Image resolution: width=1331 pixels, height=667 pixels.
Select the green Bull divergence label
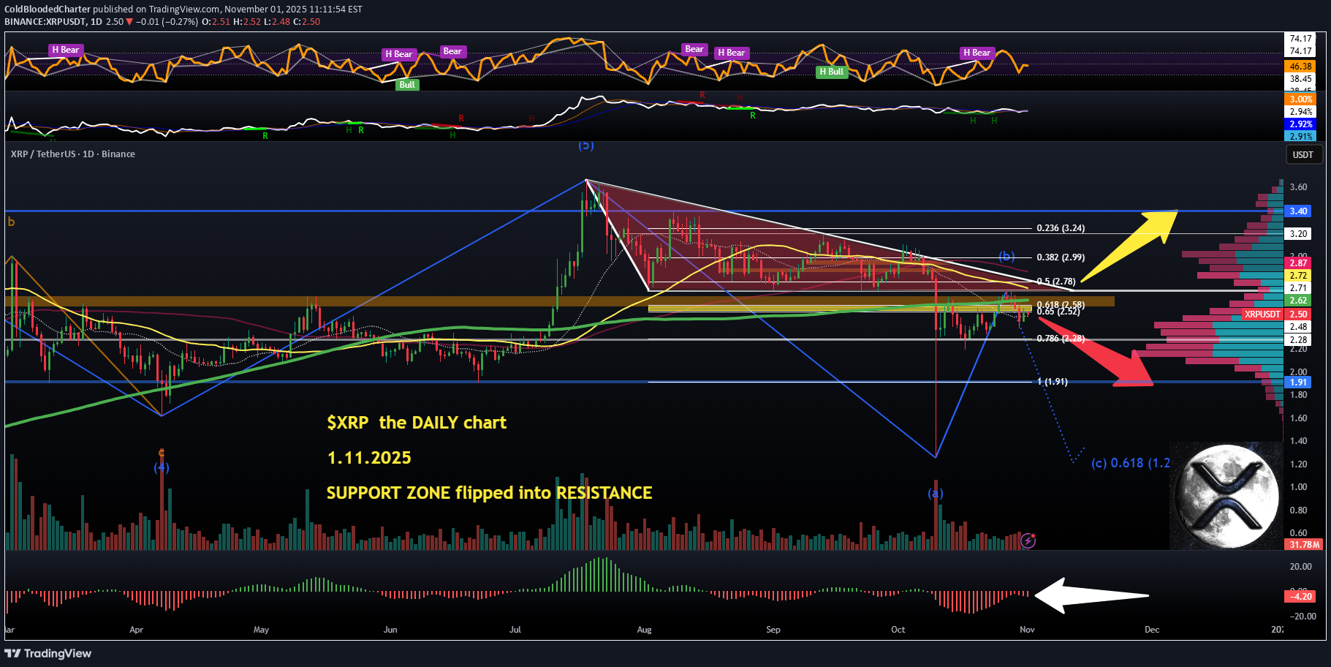tap(407, 85)
